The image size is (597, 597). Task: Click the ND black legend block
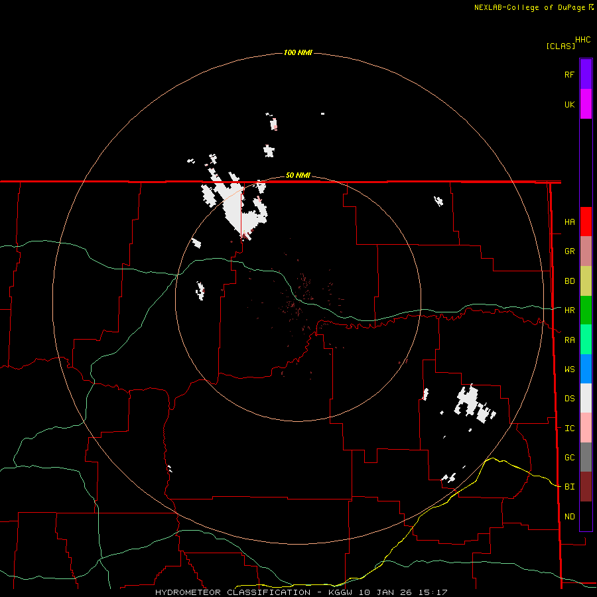(586, 516)
